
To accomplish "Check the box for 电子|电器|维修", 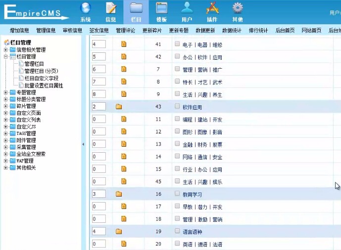I will tap(177, 44).
